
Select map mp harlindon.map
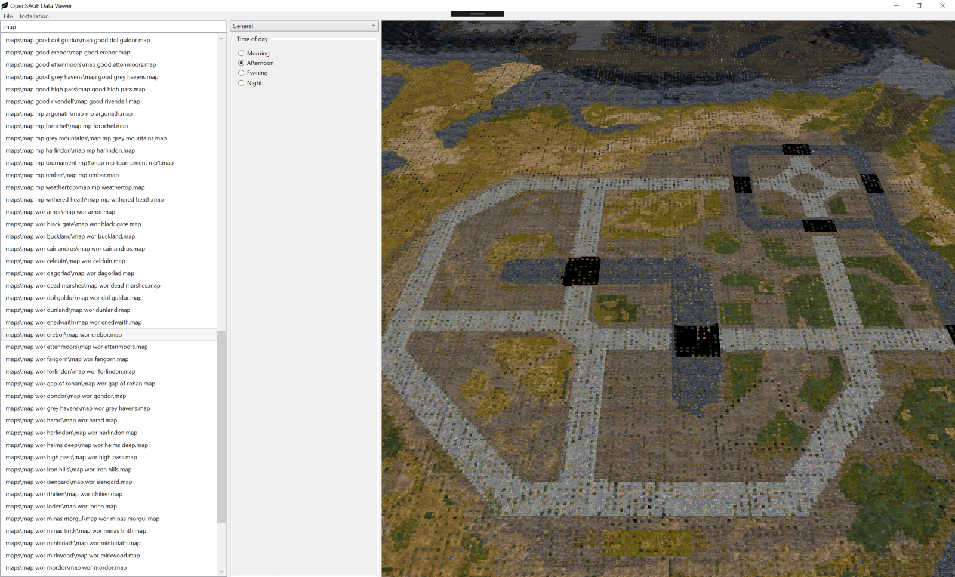click(x=109, y=150)
